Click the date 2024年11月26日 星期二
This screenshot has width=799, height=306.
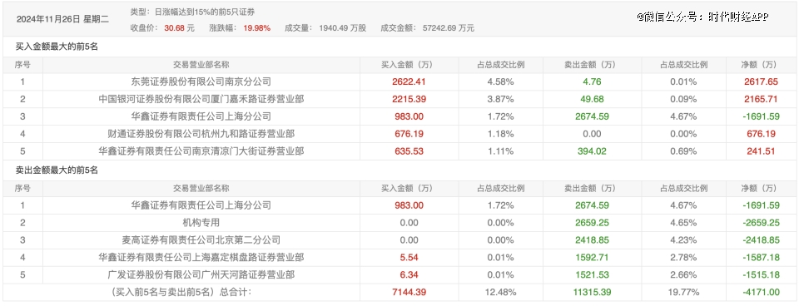coord(62,20)
